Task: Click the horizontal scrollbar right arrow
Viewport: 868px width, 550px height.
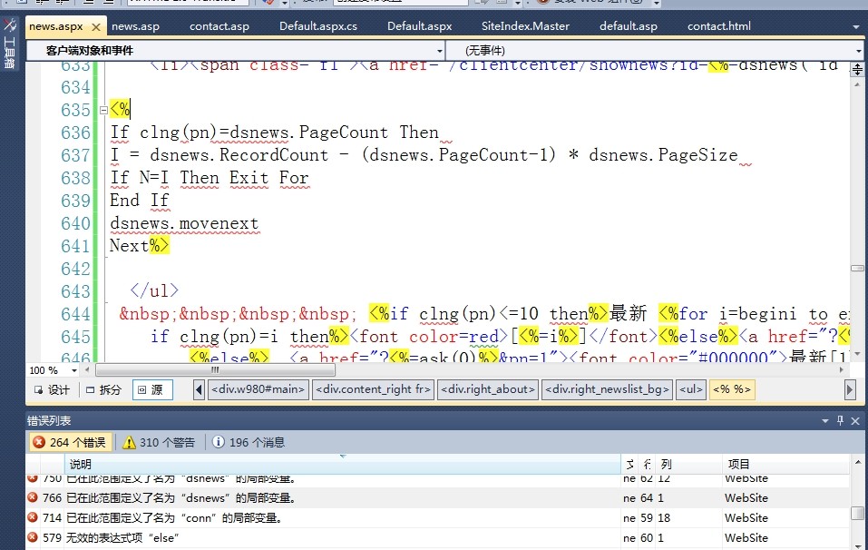Action: point(842,369)
